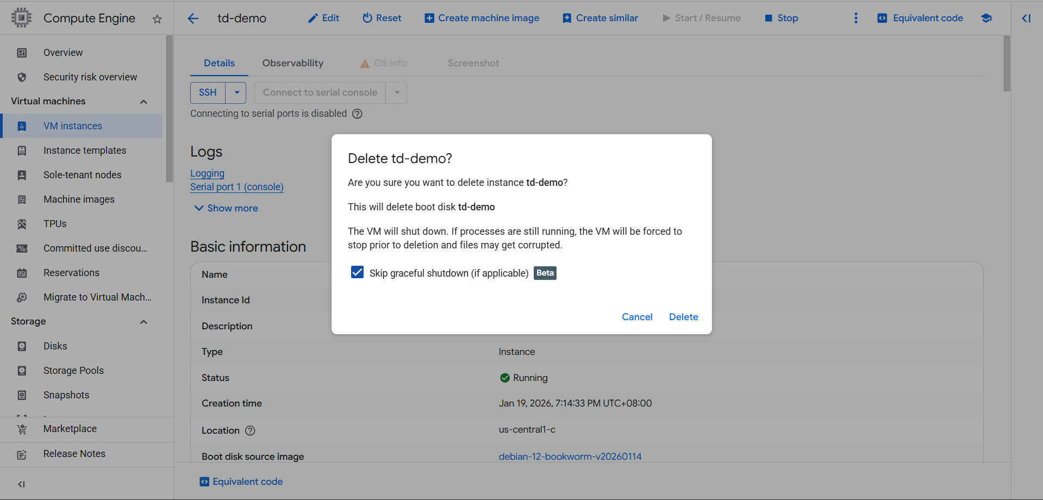Image resolution: width=1043 pixels, height=500 pixels.
Task: Open the Serial port 1 (console) link
Action: click(237, 187)
